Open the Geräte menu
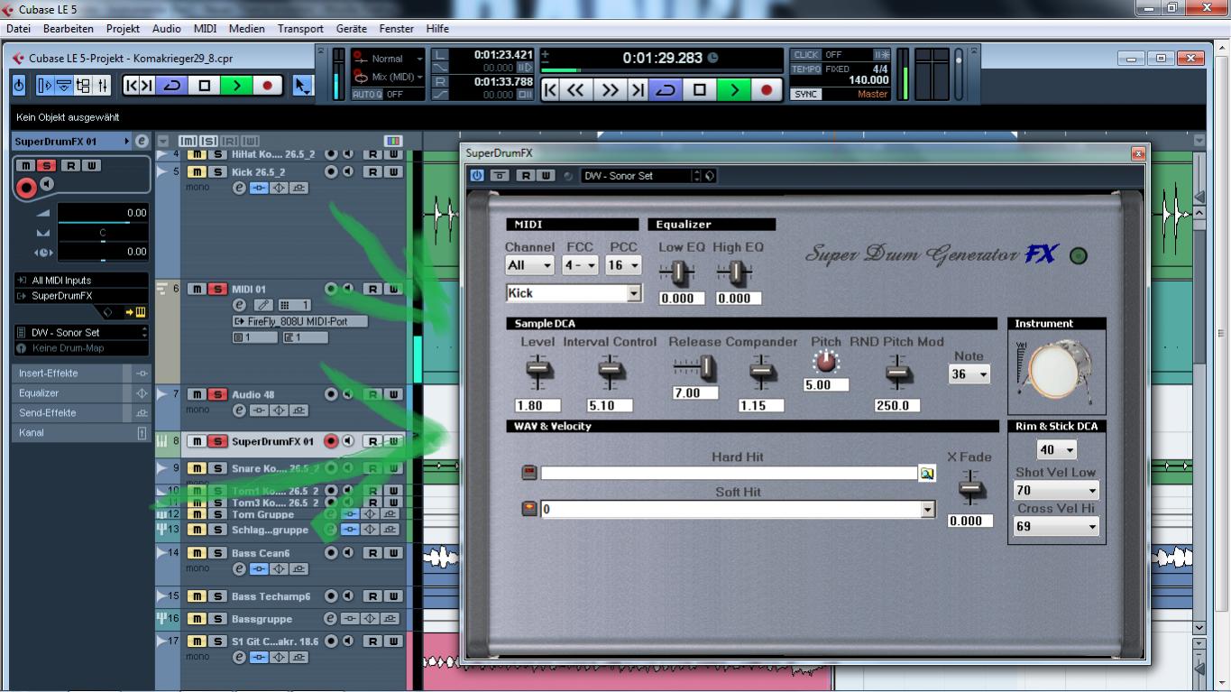The width and height of the screenshot is (1231, 692). pos(351,29)
